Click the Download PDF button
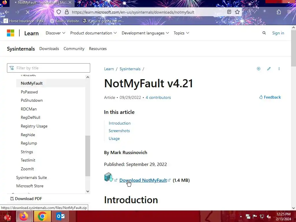Viewport: 296px width, 222px height. point(26,199)
